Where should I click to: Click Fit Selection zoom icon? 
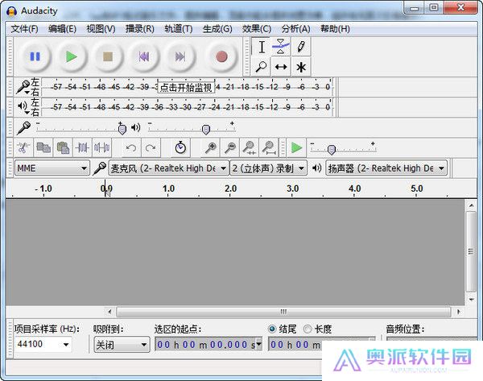click(250, 147)
